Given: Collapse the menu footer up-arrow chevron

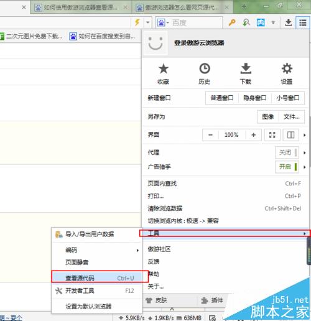Looking at the screenshot, I should (x=172, y=309).
